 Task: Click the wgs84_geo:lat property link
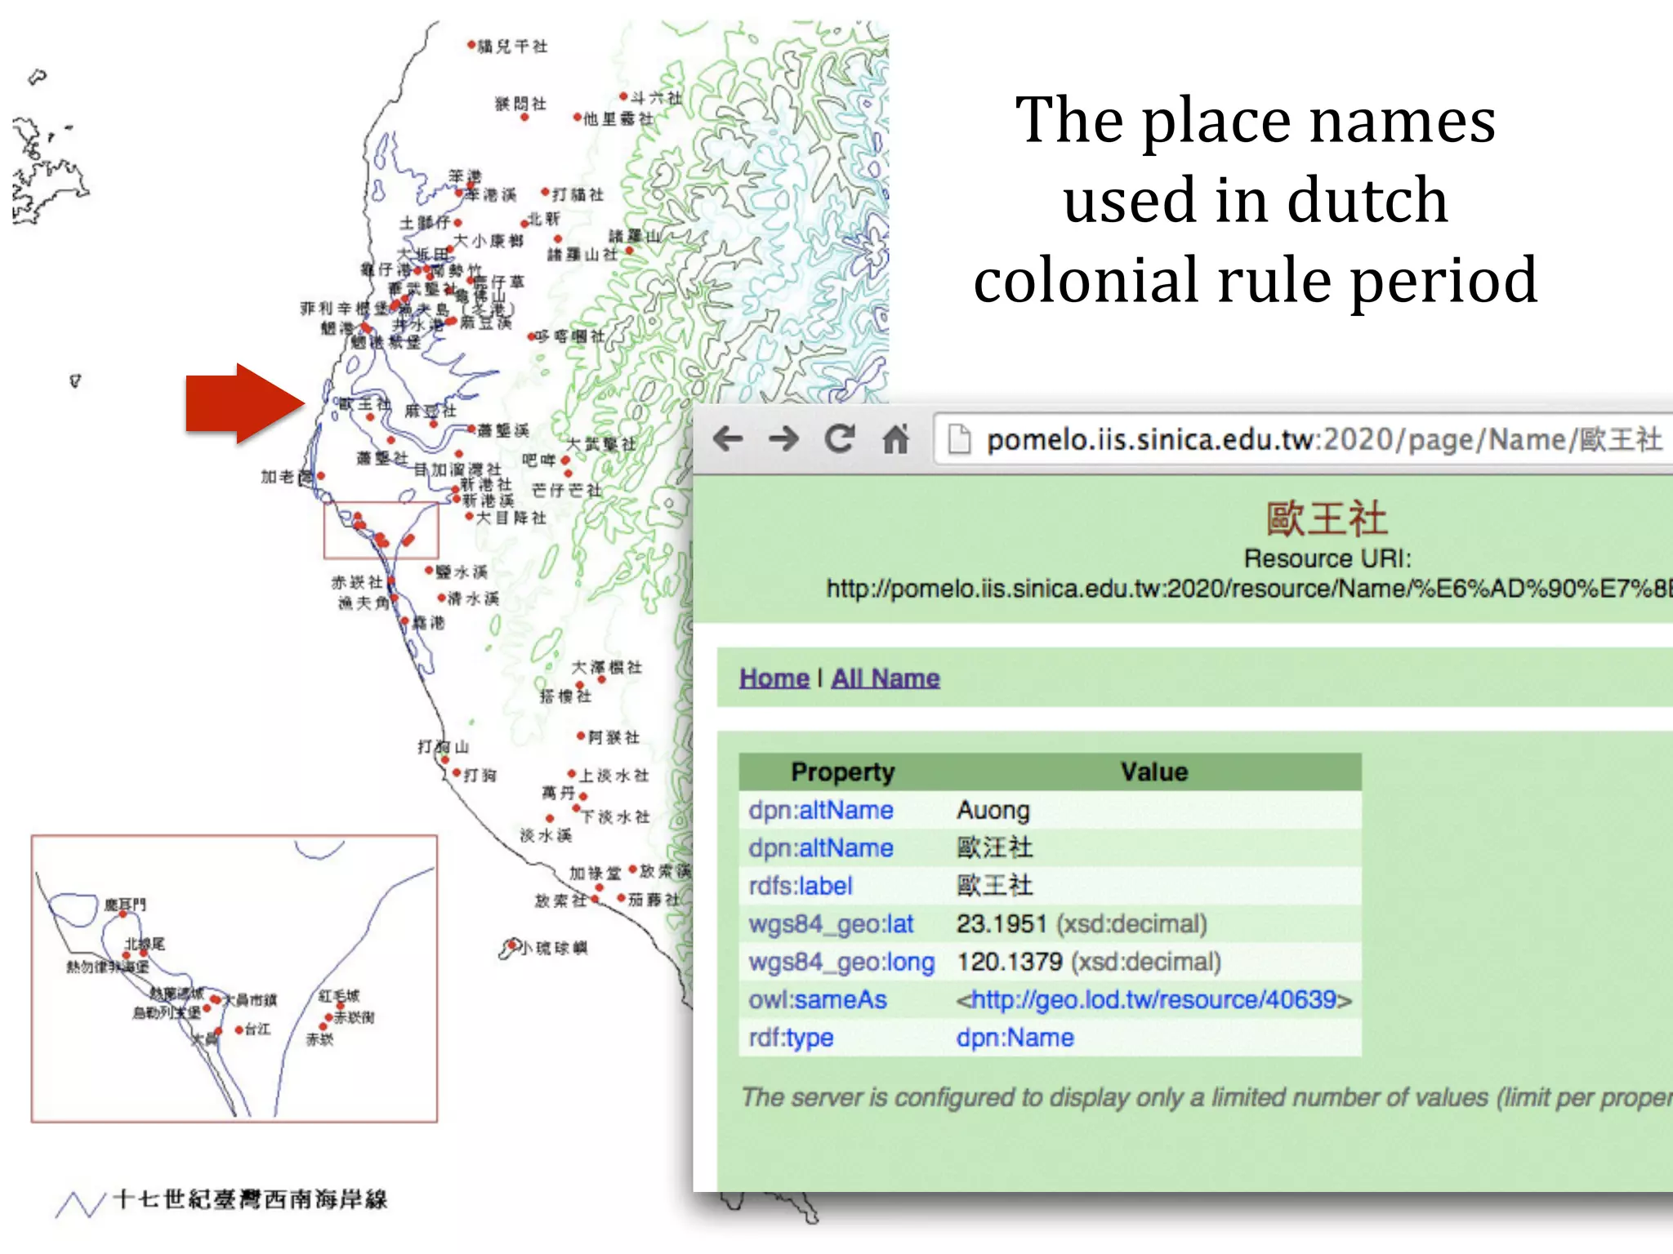[831, 924]
